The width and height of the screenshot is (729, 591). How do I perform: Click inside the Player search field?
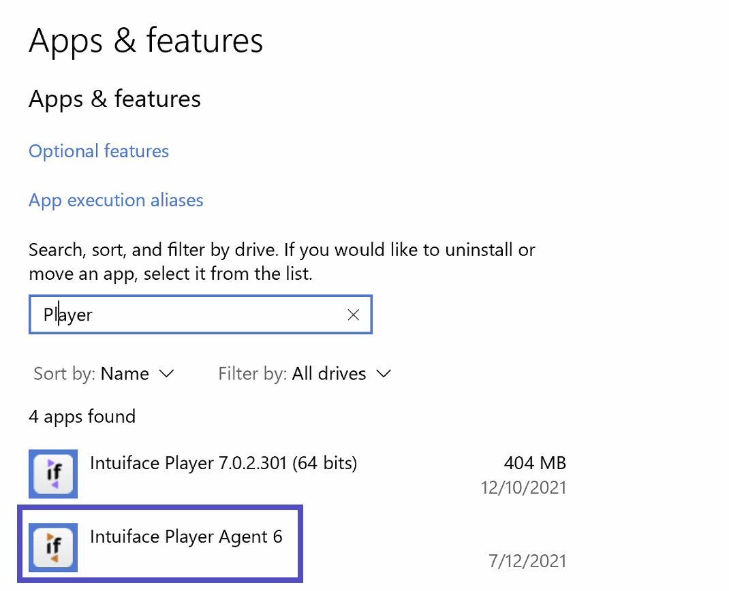pyautogui.click(x=200, y=315)
